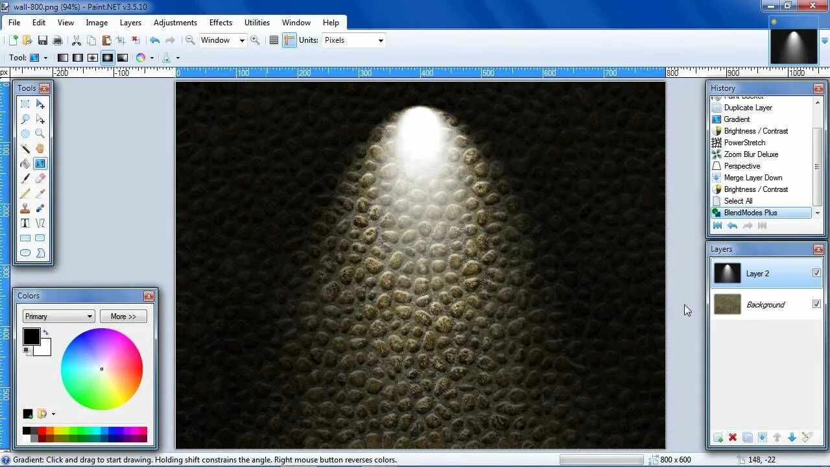Screen dimensions: 830x467
Task: Select the Line/Curve tool
Action: coord(40,223)
